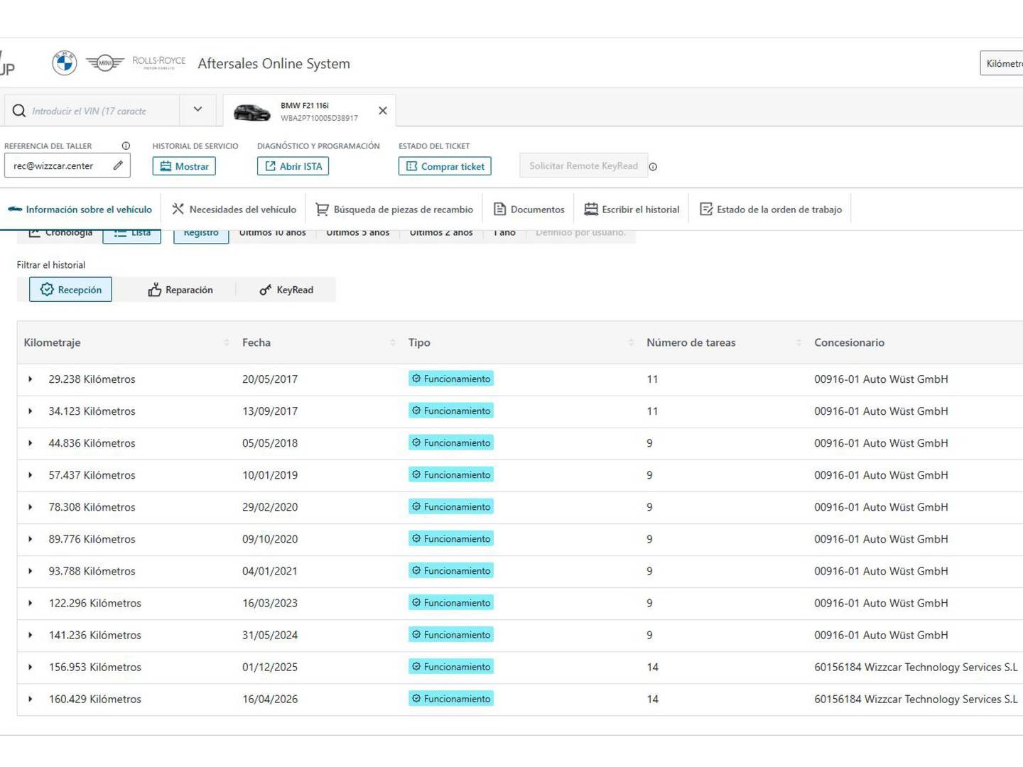
Task: Expand the 29.238 Kilómetros row
Action: (x=31, y=379)
